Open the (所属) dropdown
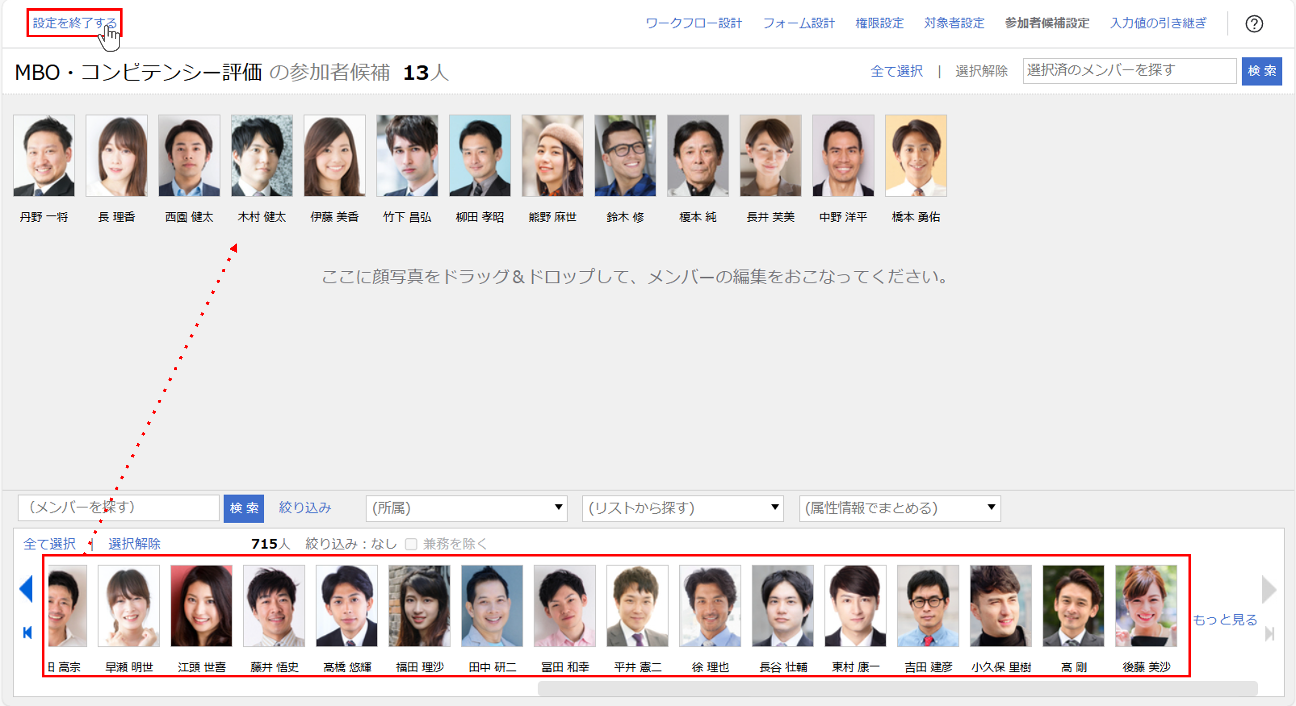Image resolution: width=1296 pixels, height=706 pixels. [x=466, y=508]
